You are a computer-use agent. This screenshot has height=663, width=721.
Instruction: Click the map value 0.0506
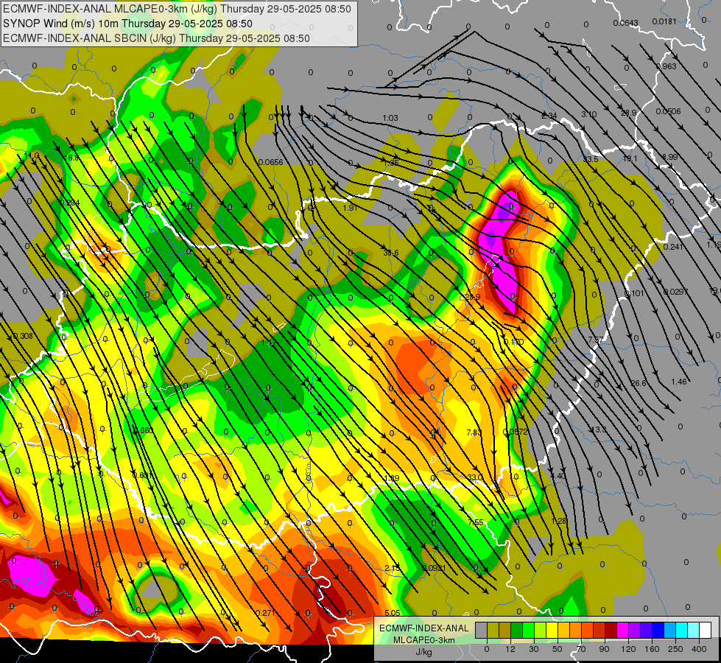pyautogui.click(x=668, y=111)
